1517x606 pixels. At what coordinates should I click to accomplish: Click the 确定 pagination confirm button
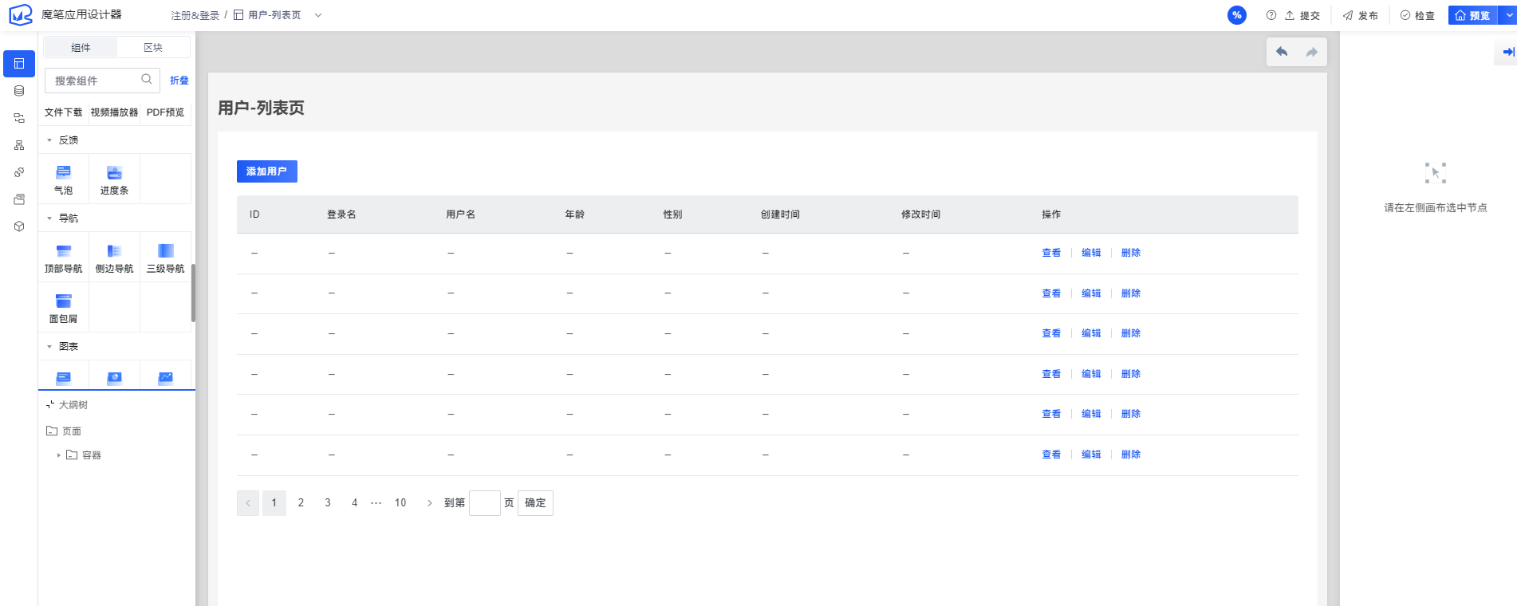pos(535,503)
